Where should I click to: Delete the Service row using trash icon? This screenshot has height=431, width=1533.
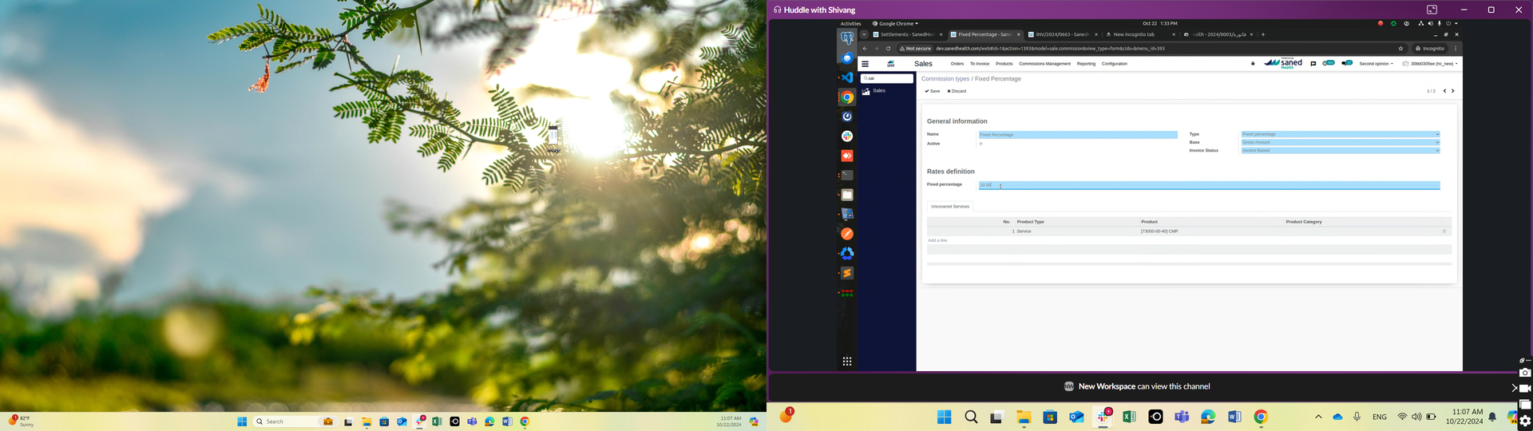(x=1444, y=231)
